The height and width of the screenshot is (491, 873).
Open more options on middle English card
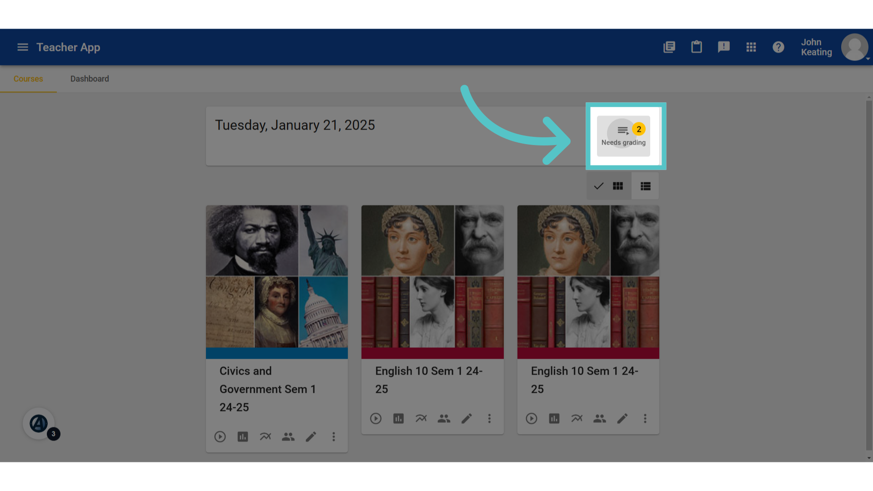pos(489,419)
